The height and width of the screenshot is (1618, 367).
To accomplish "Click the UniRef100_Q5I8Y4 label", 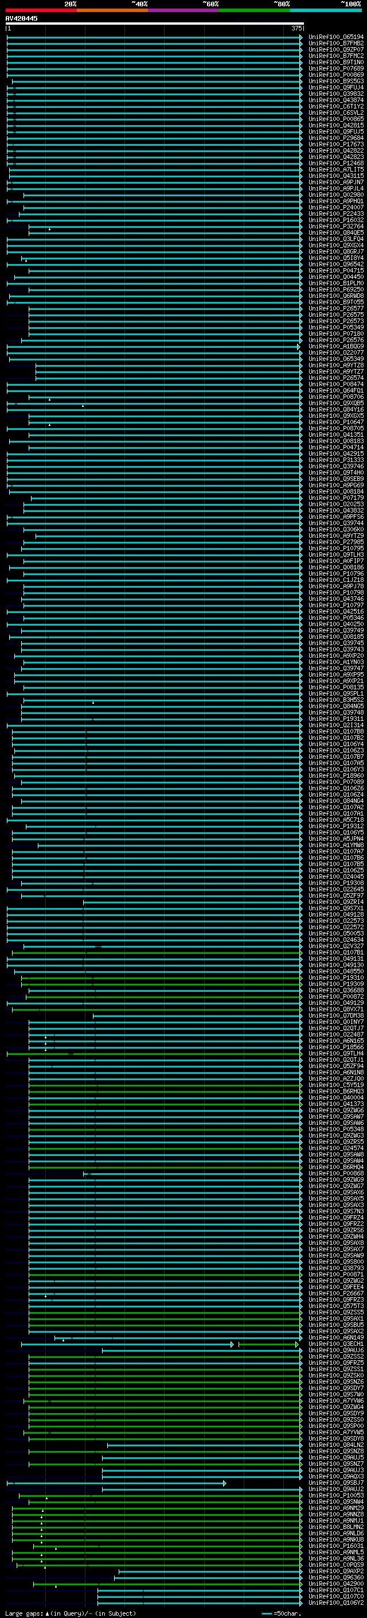I will [335, 258].
